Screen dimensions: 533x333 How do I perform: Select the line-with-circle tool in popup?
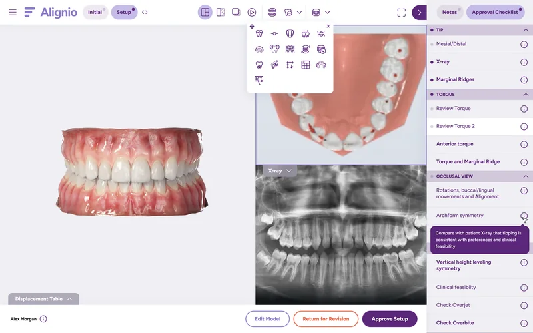tap(274, 33)
